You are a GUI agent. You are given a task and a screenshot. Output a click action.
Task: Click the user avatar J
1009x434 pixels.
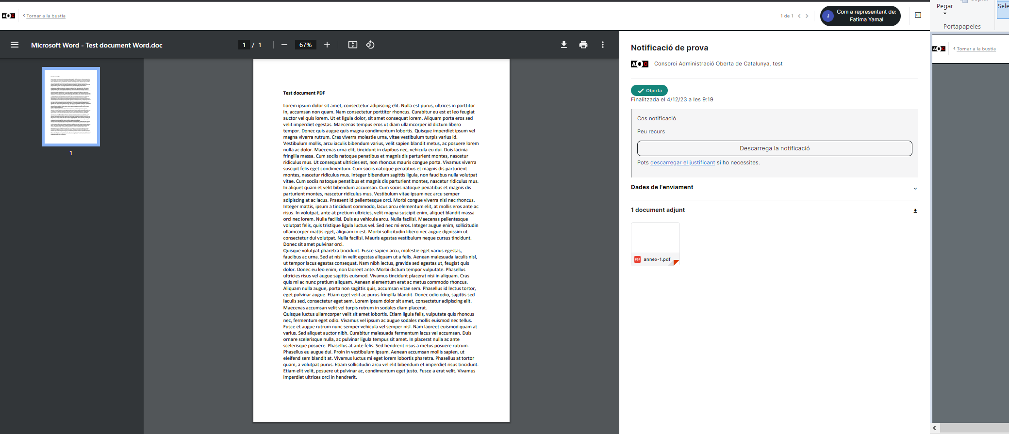pos(828,16)
